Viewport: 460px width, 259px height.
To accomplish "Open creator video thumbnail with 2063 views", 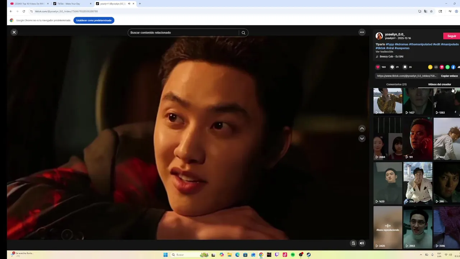I will (418, 183).
